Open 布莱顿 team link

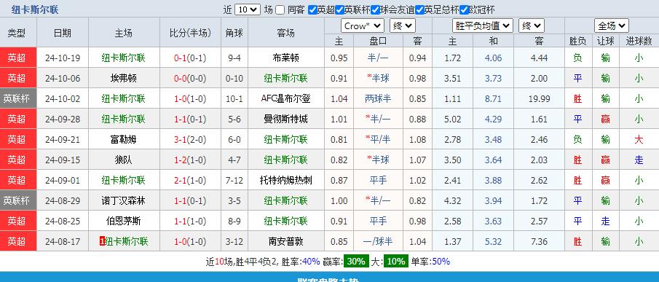285,58
